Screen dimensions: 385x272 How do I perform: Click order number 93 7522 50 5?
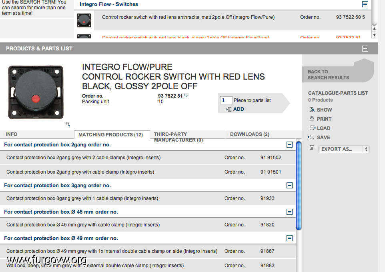(x=350, y=17)
